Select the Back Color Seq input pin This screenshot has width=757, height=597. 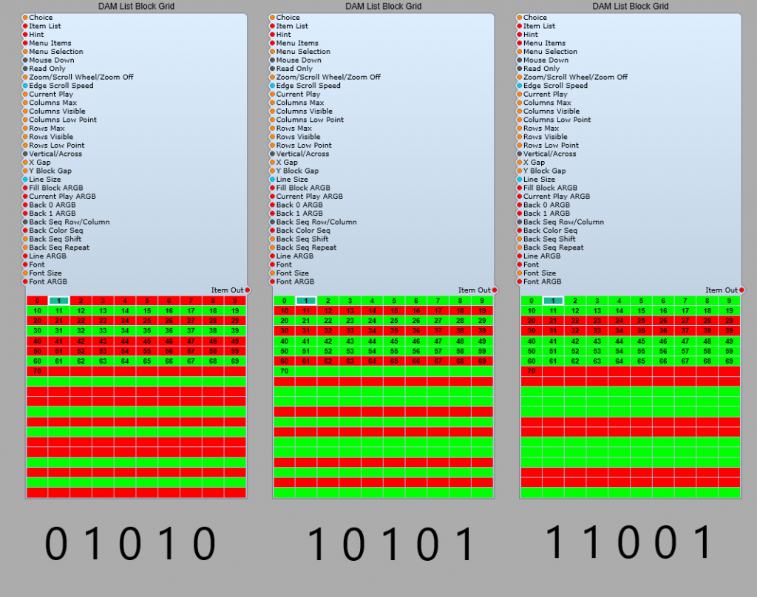(x=27, y=230)
